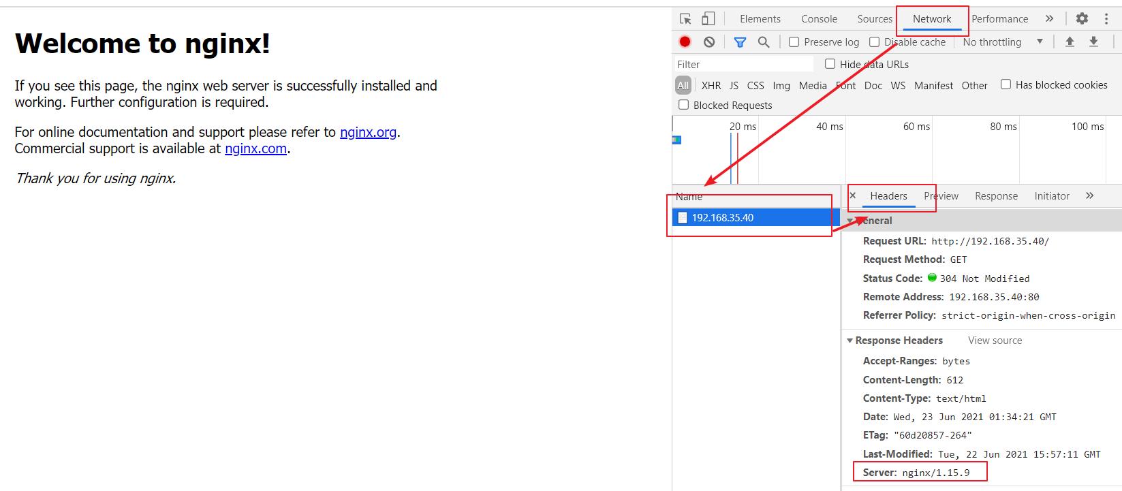Open the No throttling dropdown
Image resolution: width=1122 pixels, height=491 pixels.
pyautogui.click(x=1002, y=42)
